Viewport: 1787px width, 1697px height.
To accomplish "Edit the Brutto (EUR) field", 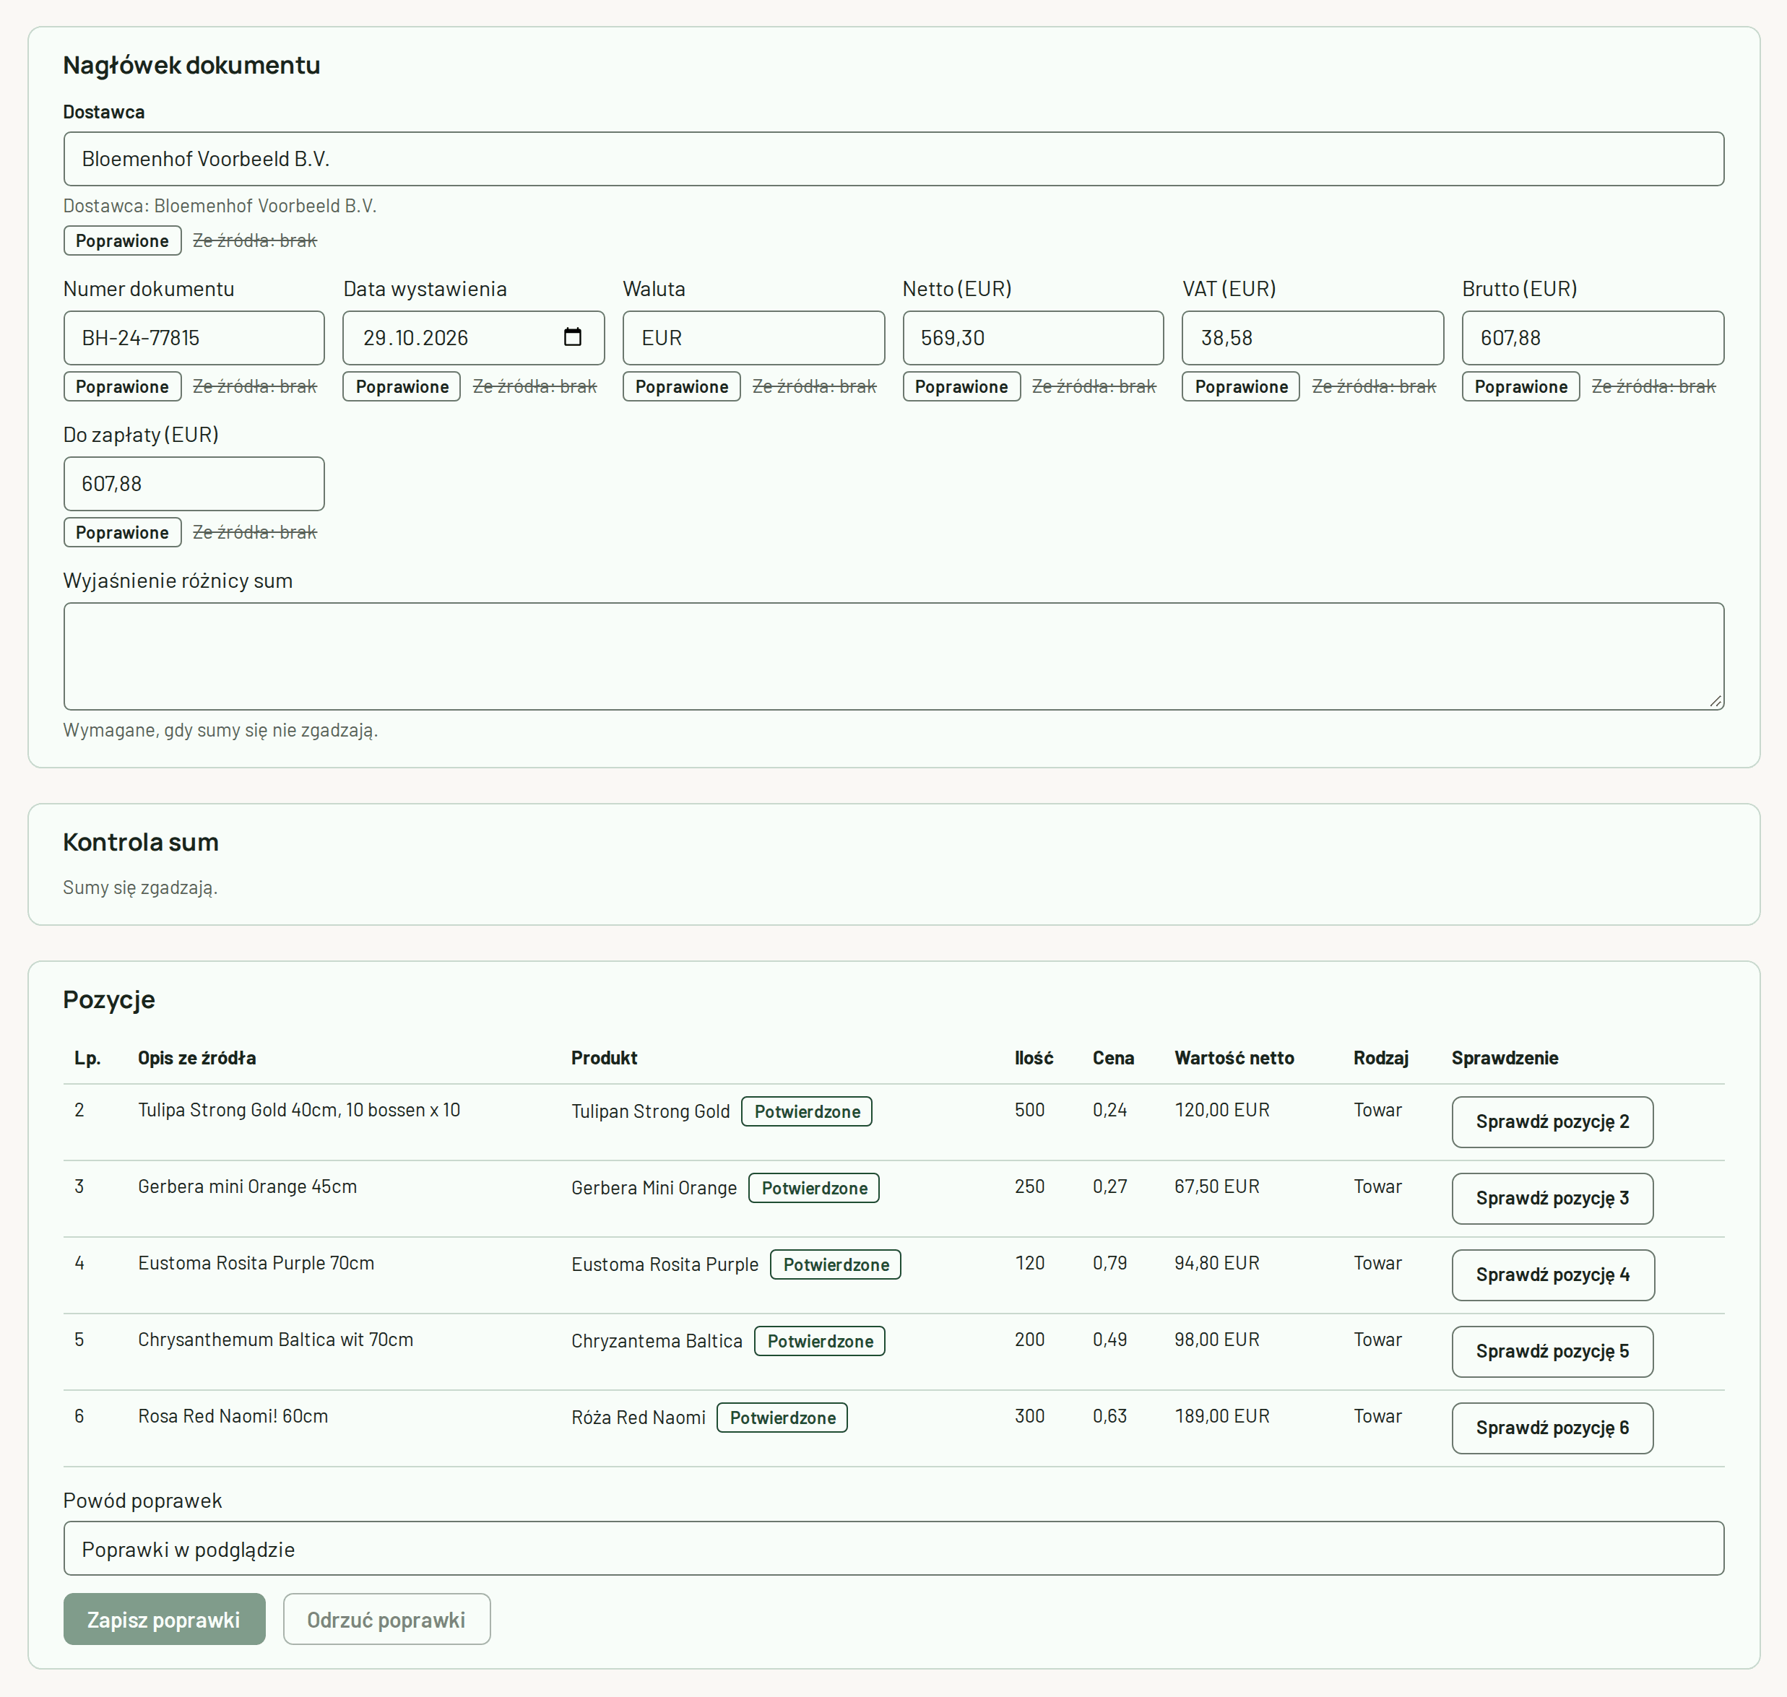I will [x=1593, y=338].
